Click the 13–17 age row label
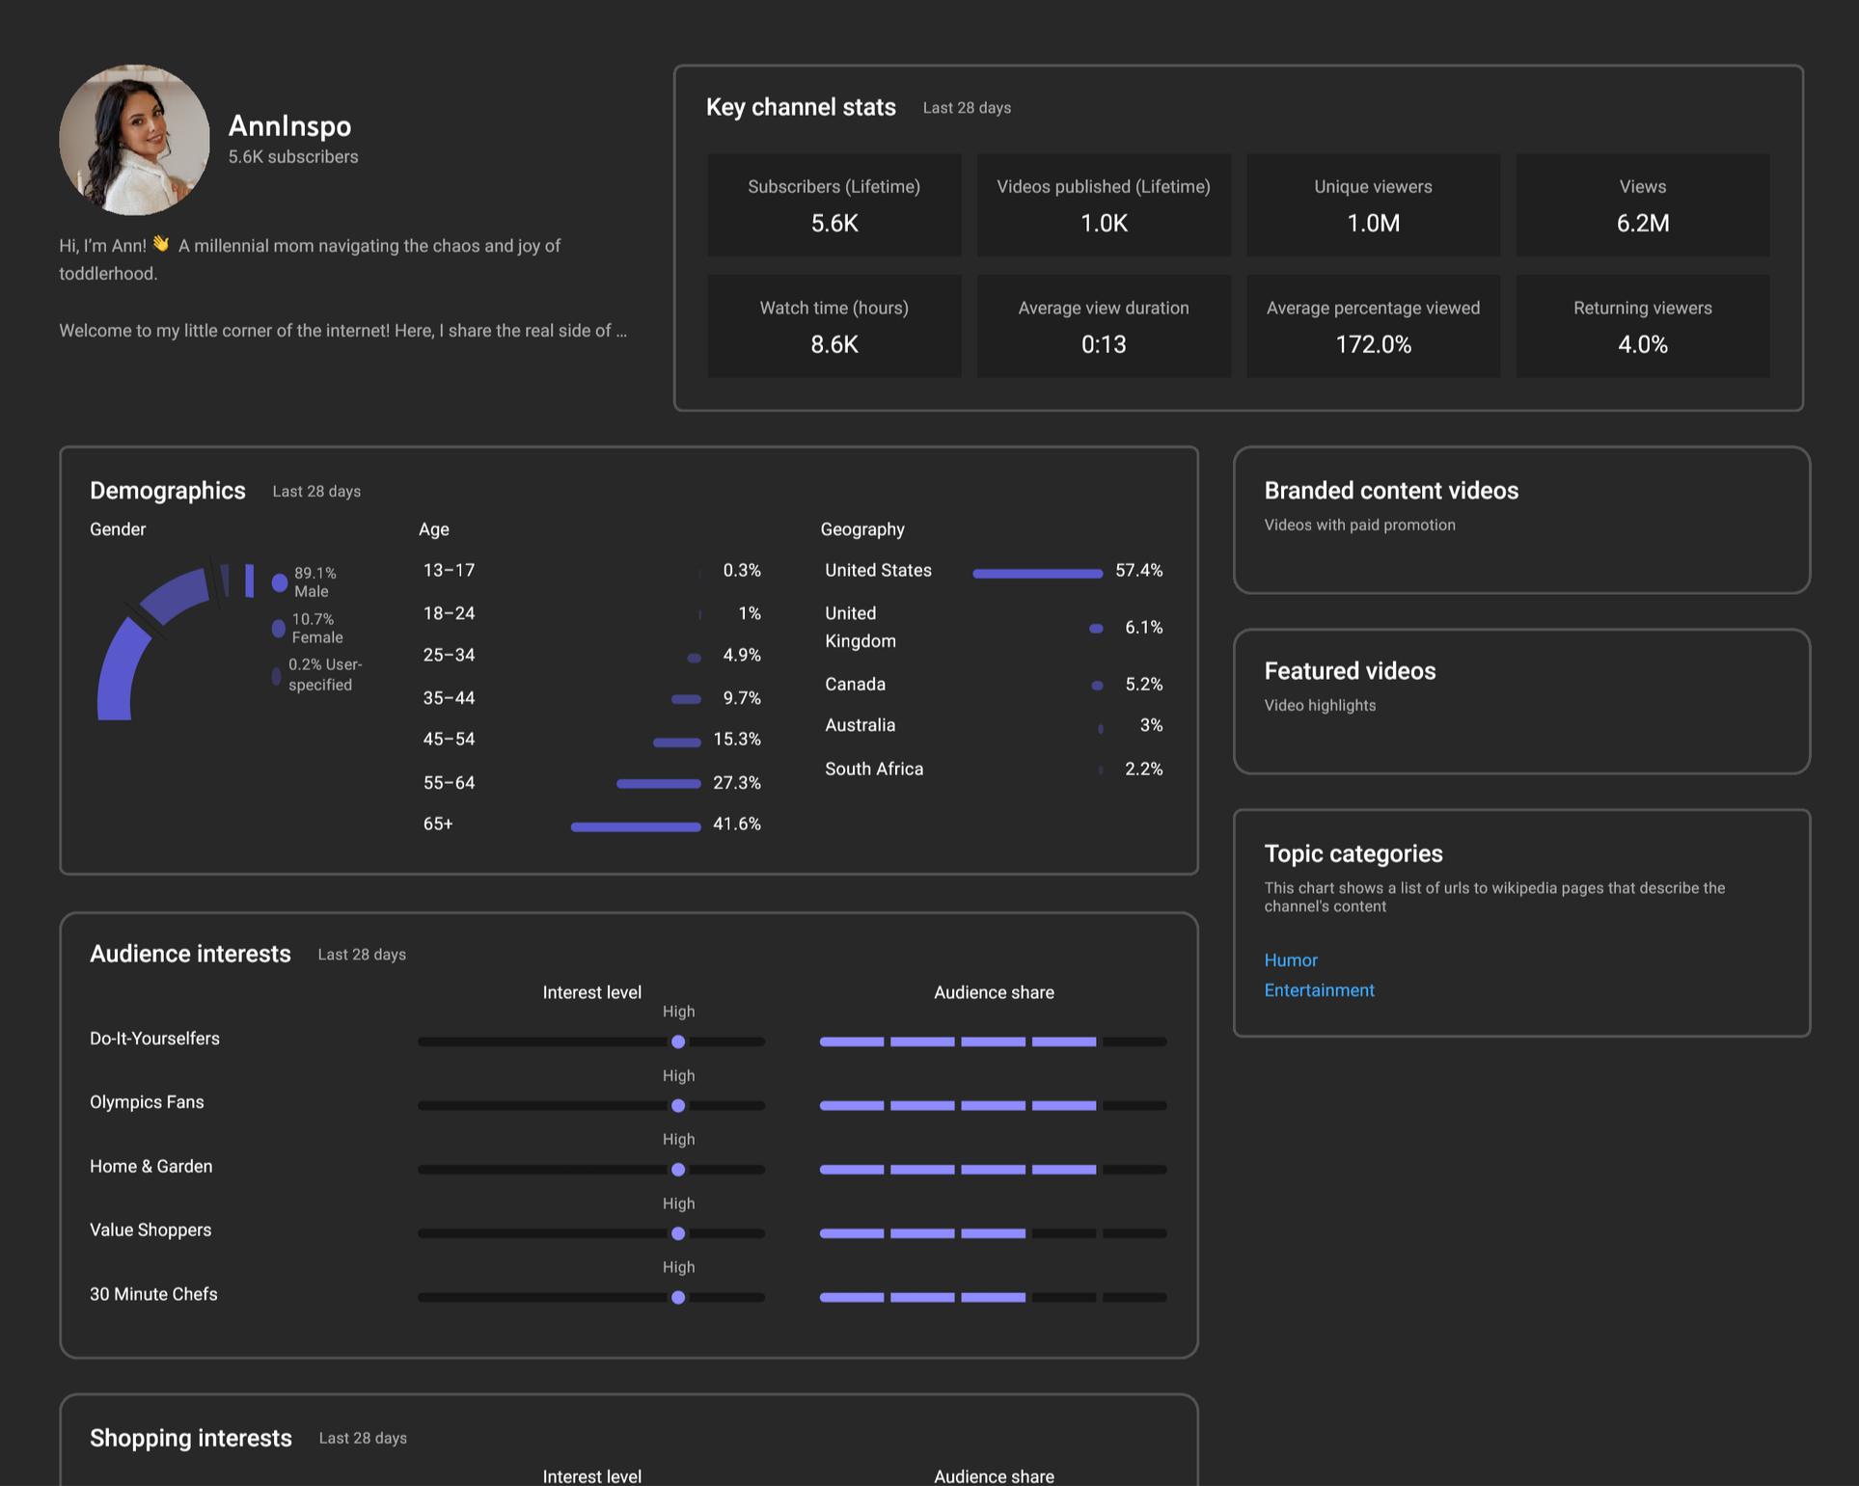 click(449, 570)
